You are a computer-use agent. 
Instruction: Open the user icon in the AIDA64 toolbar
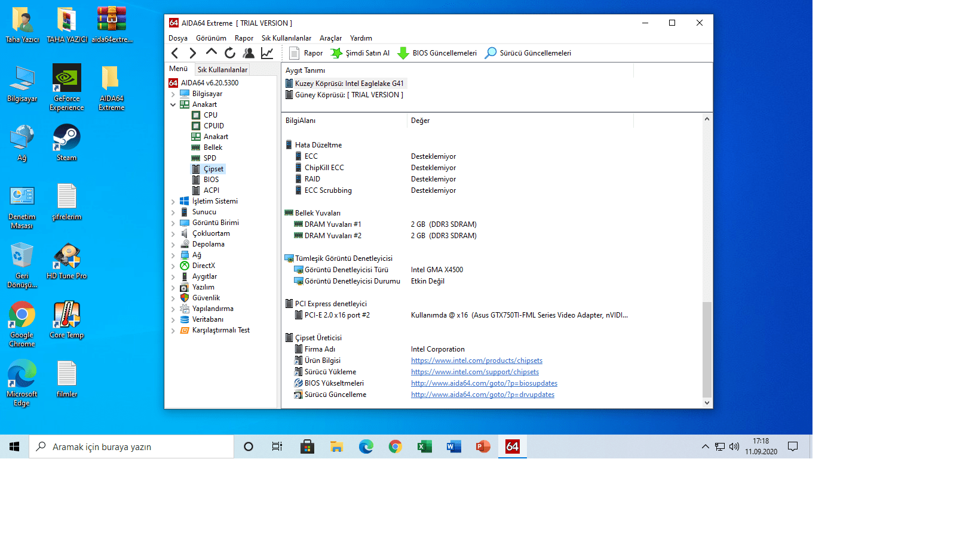tap(249, 53)
